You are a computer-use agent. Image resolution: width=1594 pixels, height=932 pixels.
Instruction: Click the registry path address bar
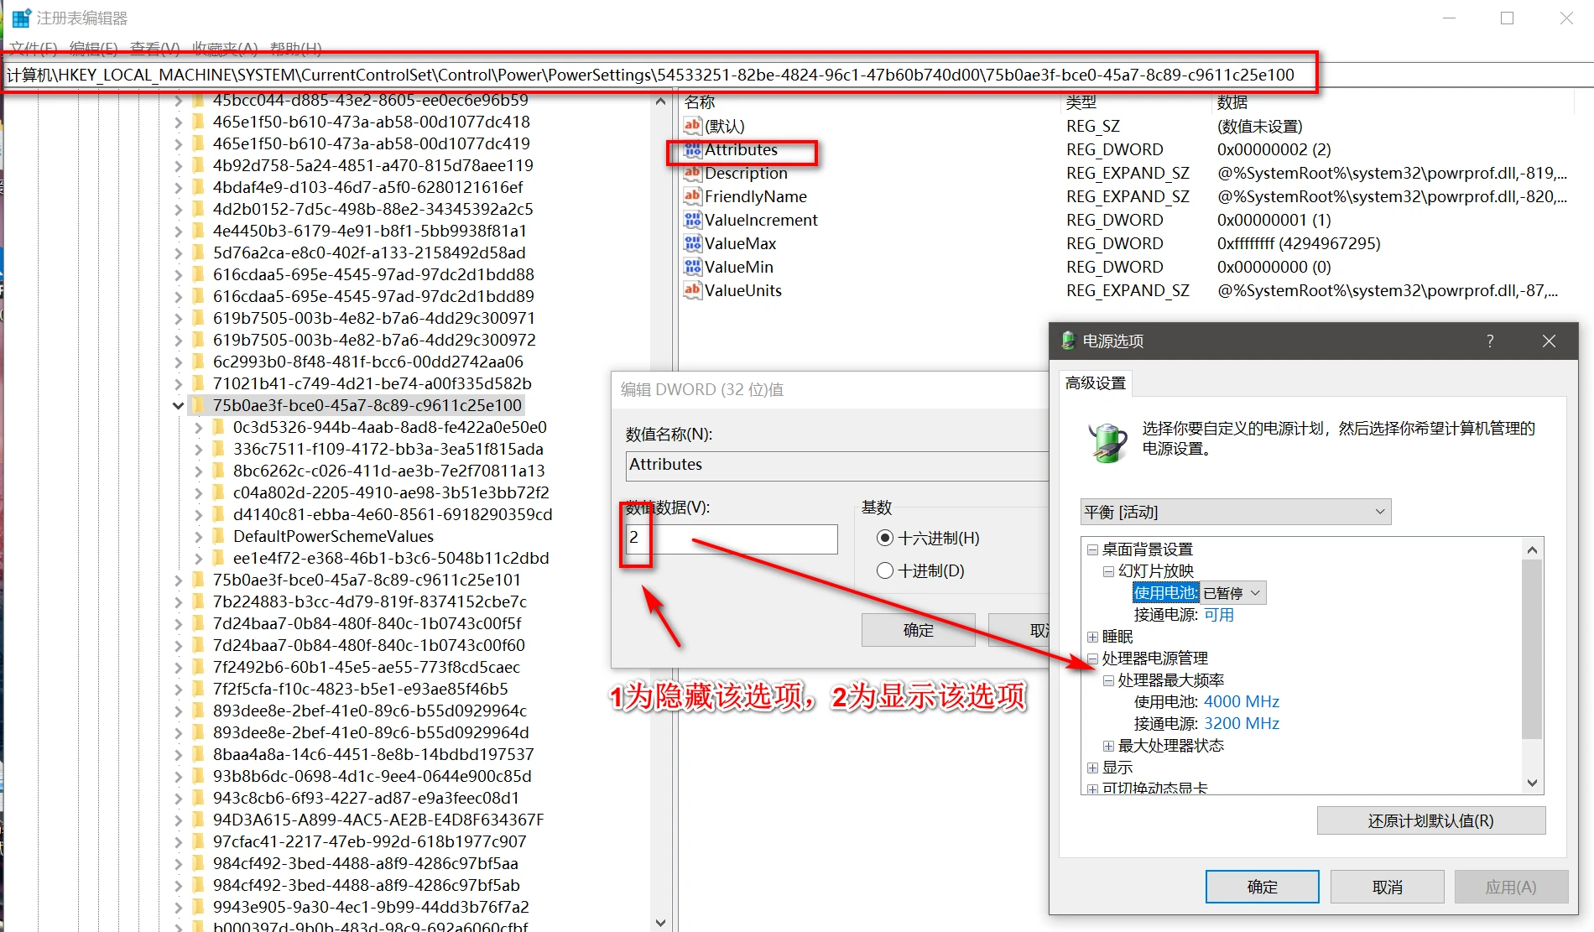[659, 75]
